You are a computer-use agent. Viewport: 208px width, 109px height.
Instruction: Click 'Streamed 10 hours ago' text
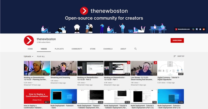[32, 85]
